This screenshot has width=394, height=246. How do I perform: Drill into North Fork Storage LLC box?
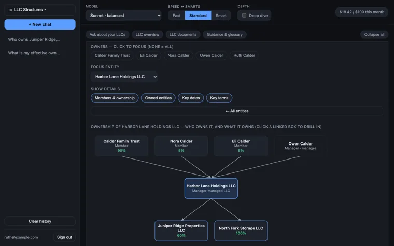(x=241, y=230)
